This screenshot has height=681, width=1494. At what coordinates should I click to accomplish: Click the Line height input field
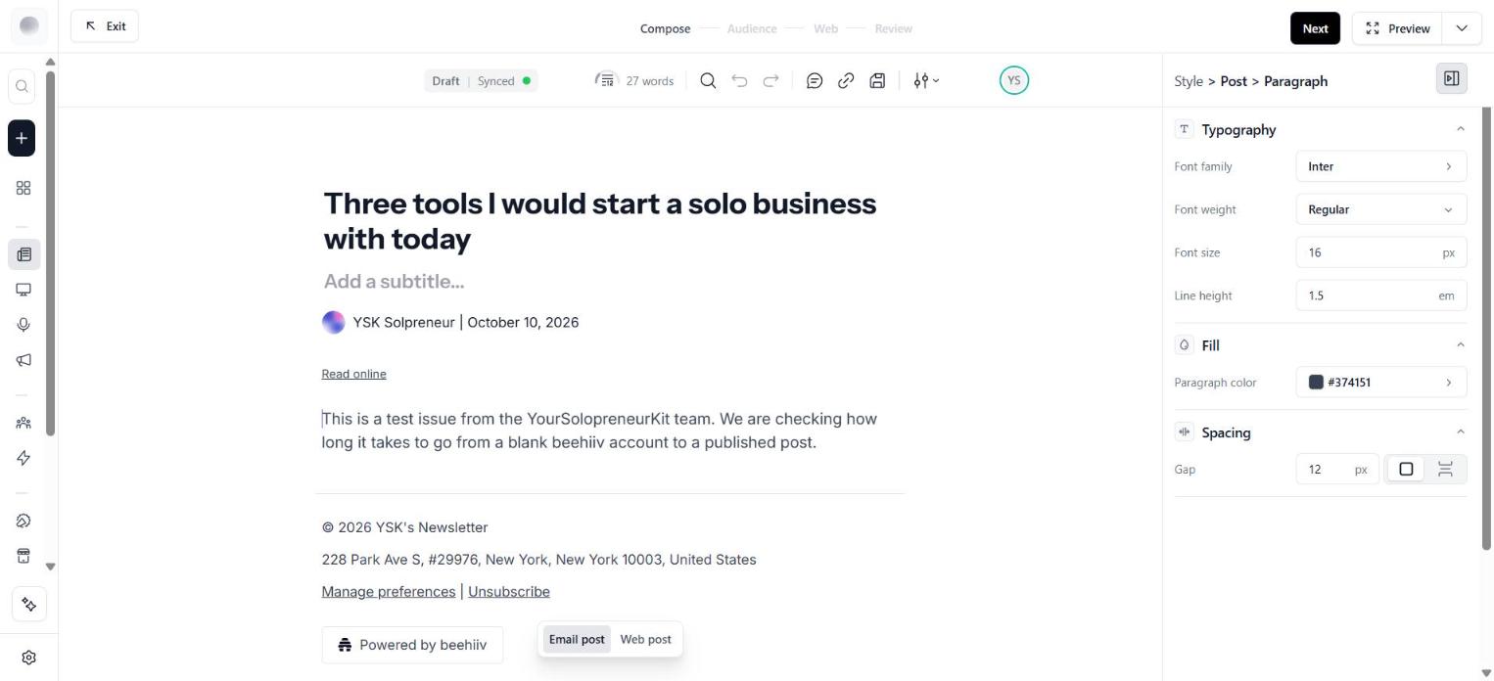click(1380, 295)
